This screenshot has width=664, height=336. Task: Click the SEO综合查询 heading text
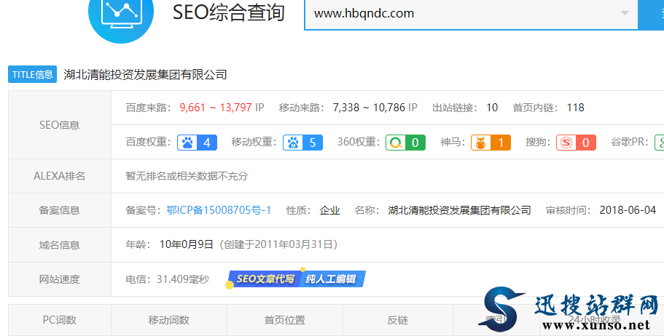tap(229, 12)
